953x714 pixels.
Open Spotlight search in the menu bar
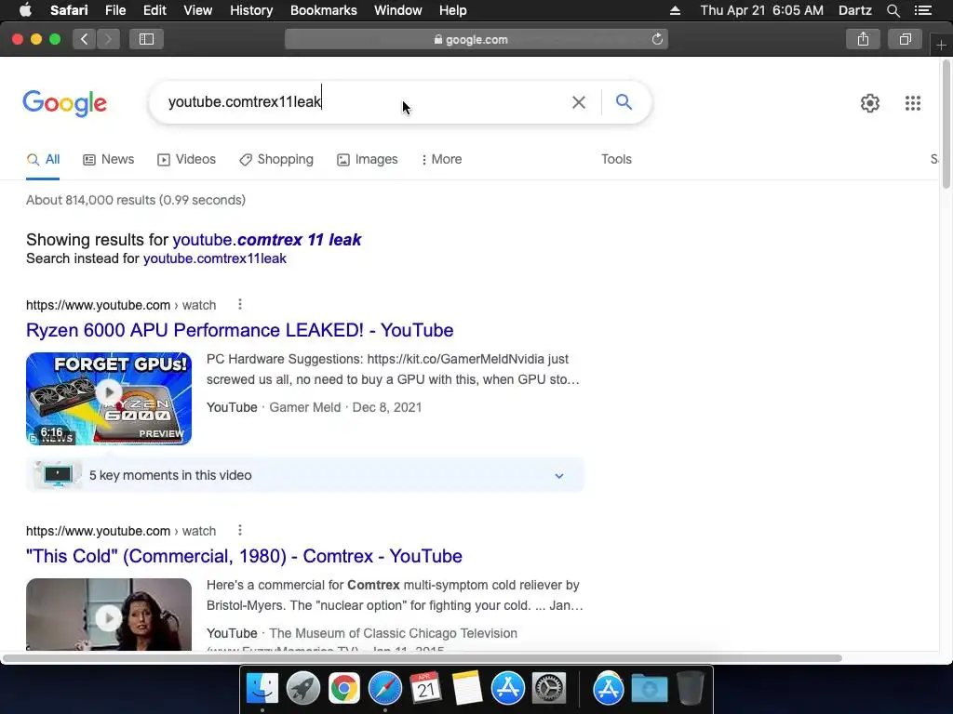click(893, 10)
